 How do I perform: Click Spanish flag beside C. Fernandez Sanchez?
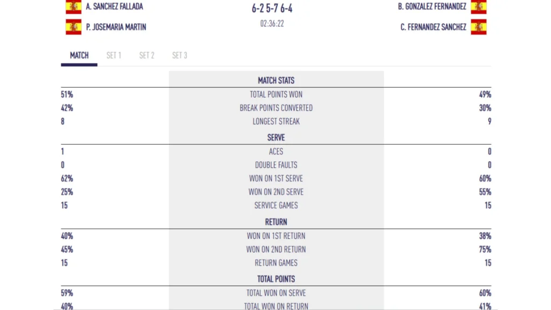tap(478, 27)
